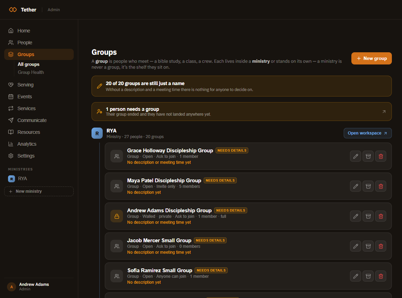Open Grace Holloway Discipleship Group title
The width and height of the screenshot is (402, 298).
point(170,151)
